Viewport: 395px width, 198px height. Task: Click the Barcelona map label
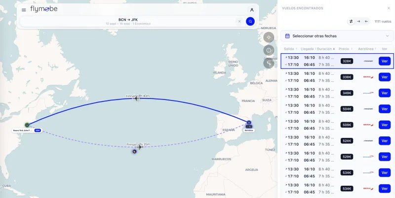pyautogui.click(x=249, y=131)
